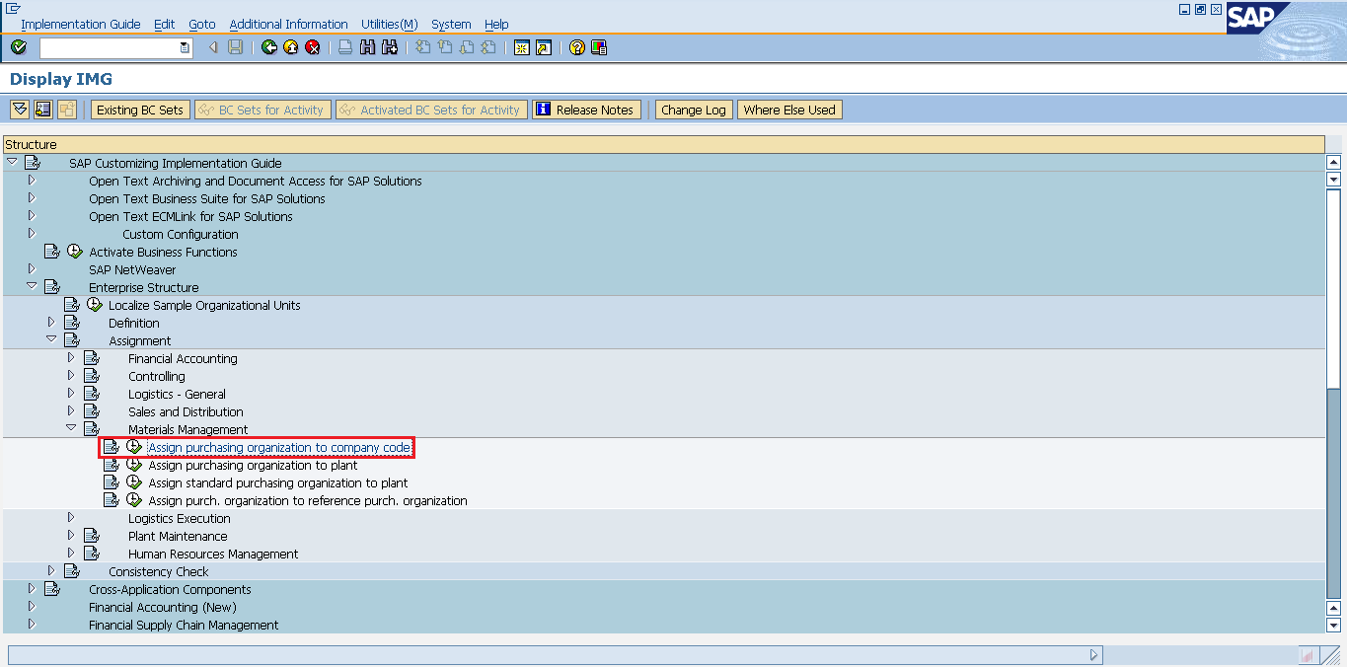
Task: Click the topmost up arrow of the tree scrollbar
Action: [x=1334, y=163]
